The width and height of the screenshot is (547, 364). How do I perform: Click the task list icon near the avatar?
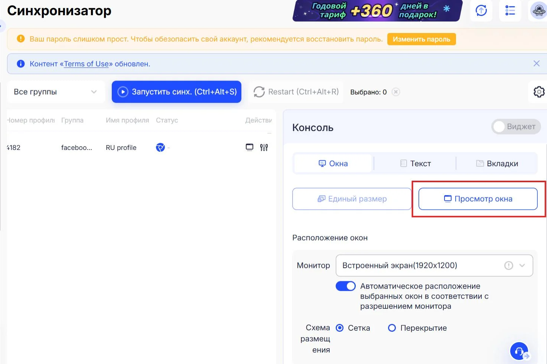point(510,11)
